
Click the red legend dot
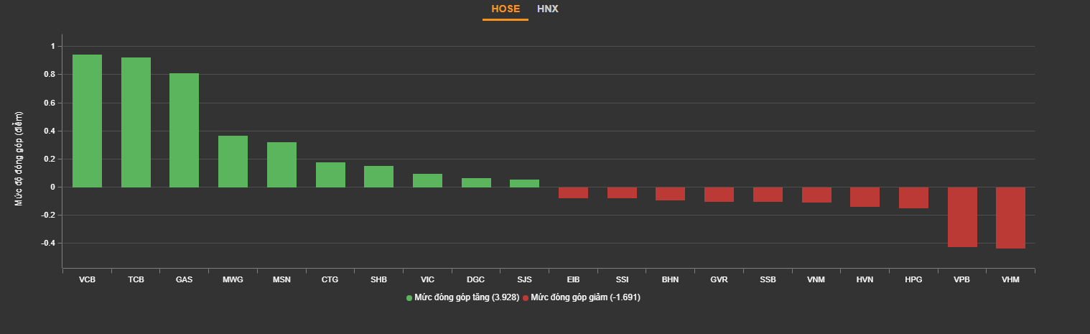point(526,297)
